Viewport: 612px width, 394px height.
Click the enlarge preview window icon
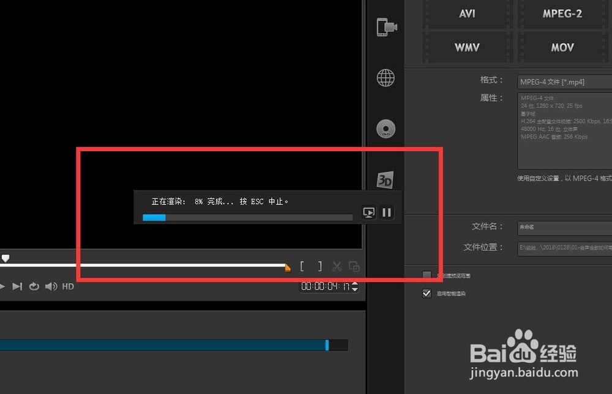click(354, 266)
